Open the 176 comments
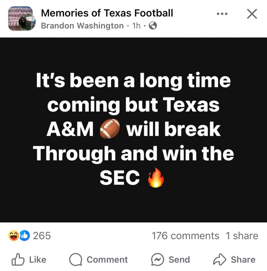Image resolution: width=267 pixels, height=271 pixels. pyautogui.click(x=185, y=236)
